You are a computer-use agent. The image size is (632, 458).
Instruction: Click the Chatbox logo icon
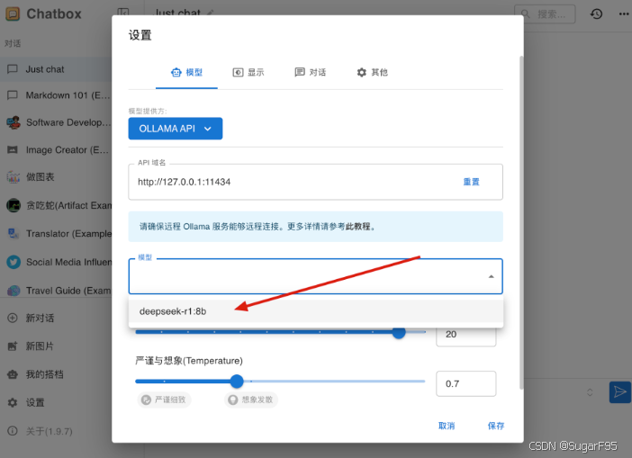coord(13,14)
